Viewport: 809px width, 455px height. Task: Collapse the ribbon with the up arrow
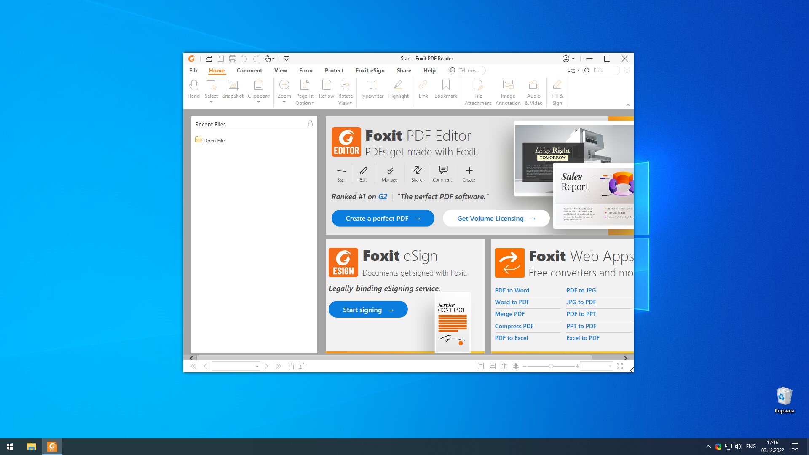[x=628, y=105]
